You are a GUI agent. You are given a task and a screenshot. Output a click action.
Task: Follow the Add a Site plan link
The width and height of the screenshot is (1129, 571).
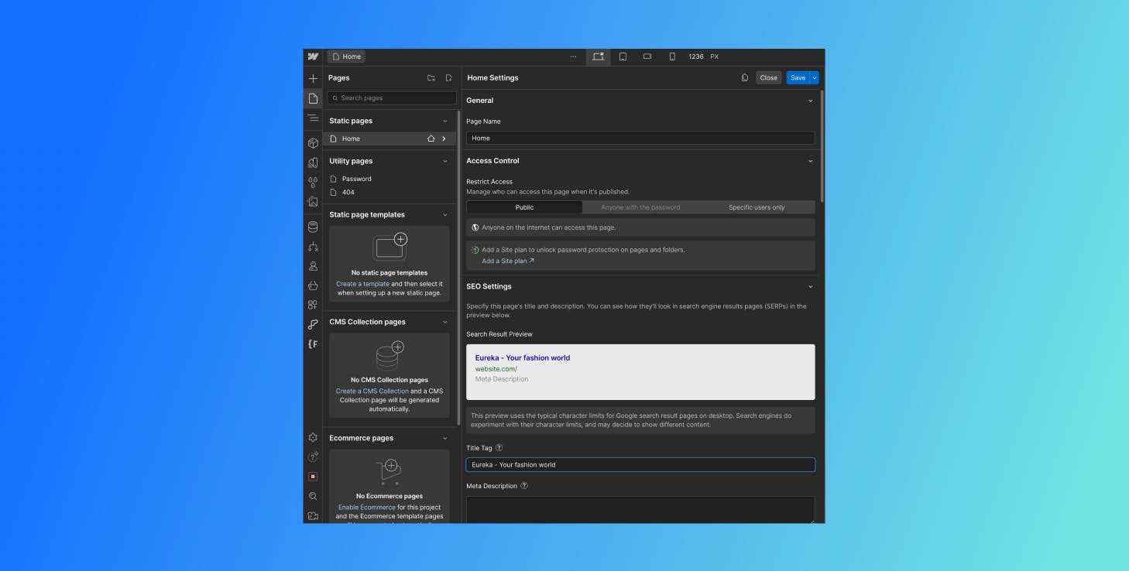(508, 261)
